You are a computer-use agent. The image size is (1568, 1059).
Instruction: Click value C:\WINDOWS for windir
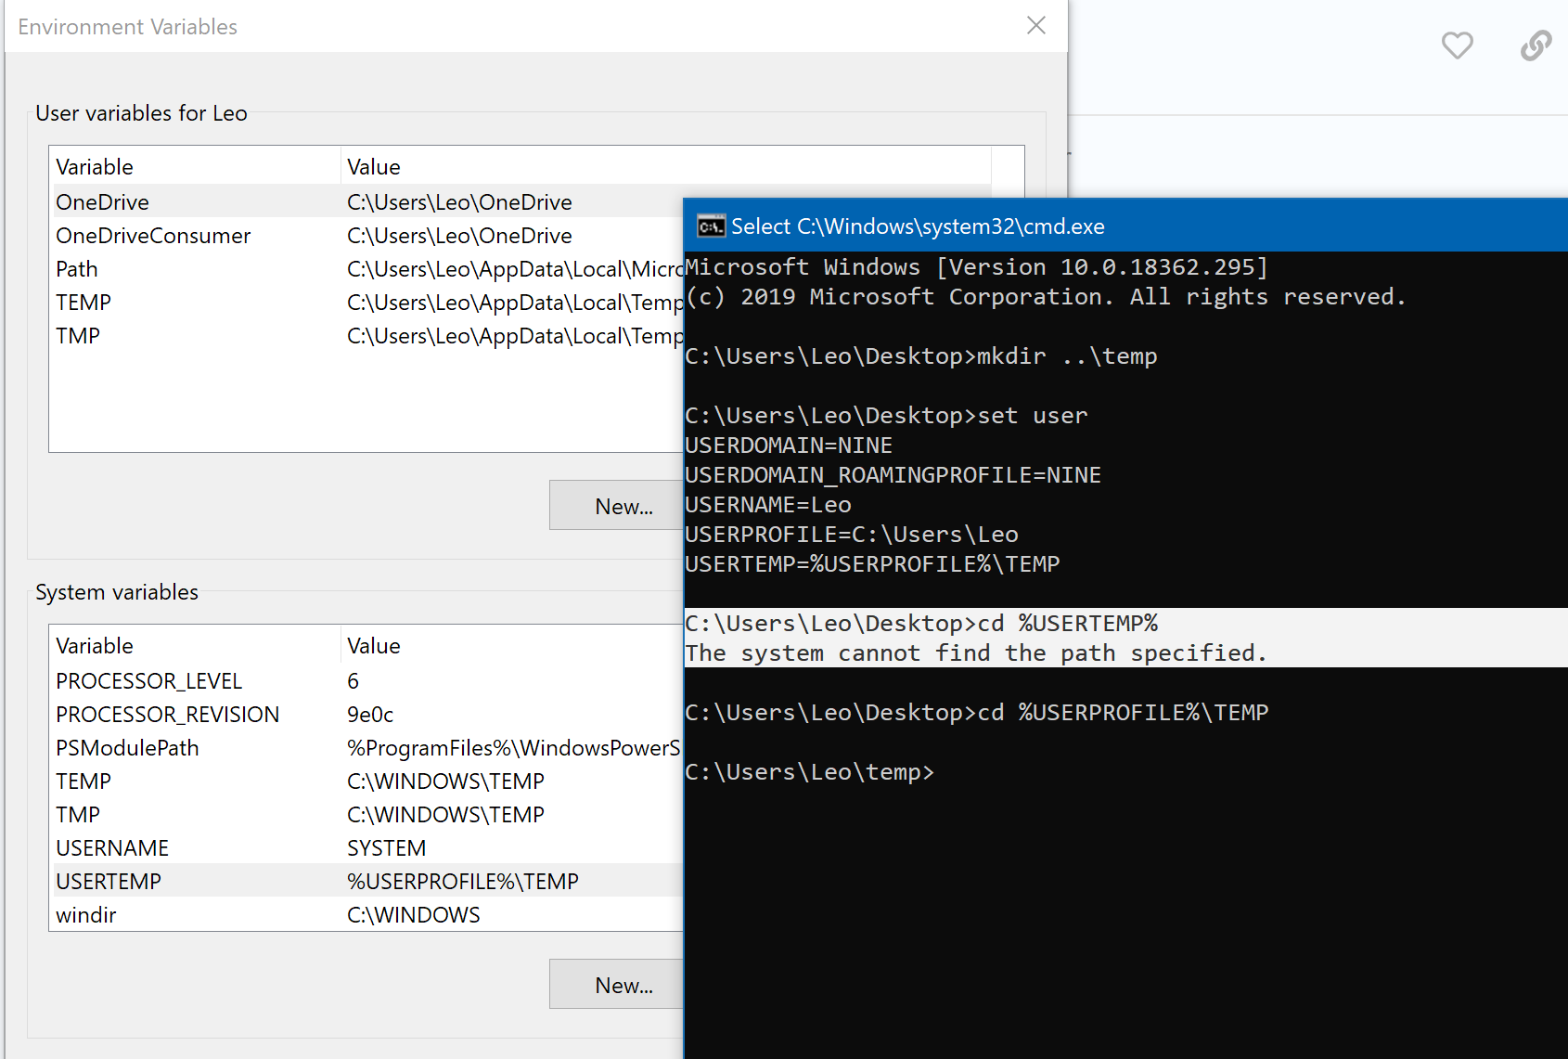click(x=413, y=914)
